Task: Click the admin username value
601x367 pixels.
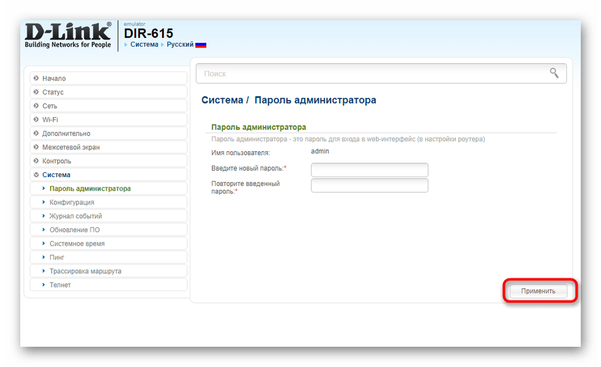Action: click(x=320, y=151)
